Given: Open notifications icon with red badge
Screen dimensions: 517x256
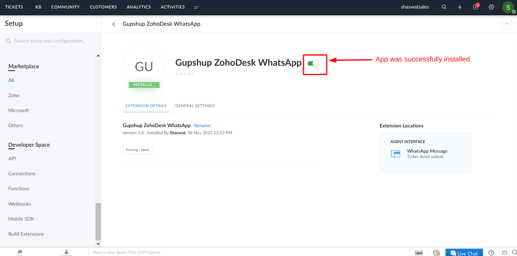Looking at the screenshot, I should point(476,6).
